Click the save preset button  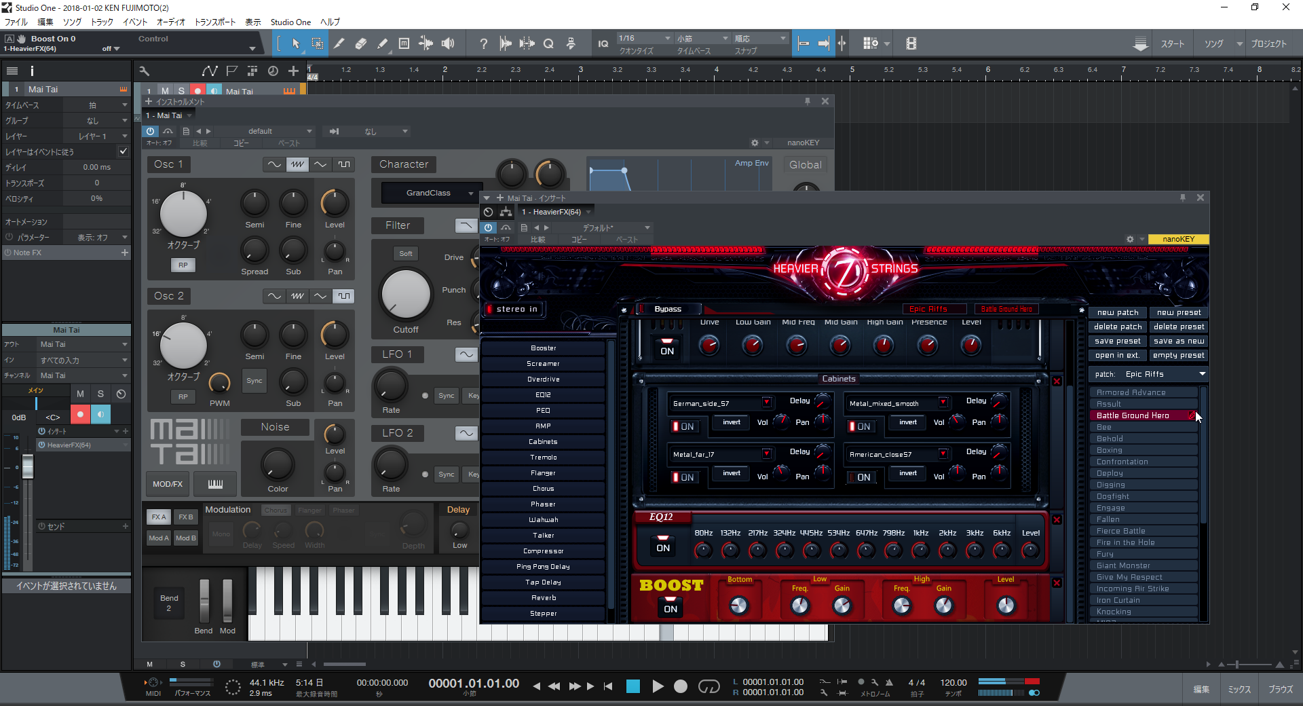tap(1118, 341)
